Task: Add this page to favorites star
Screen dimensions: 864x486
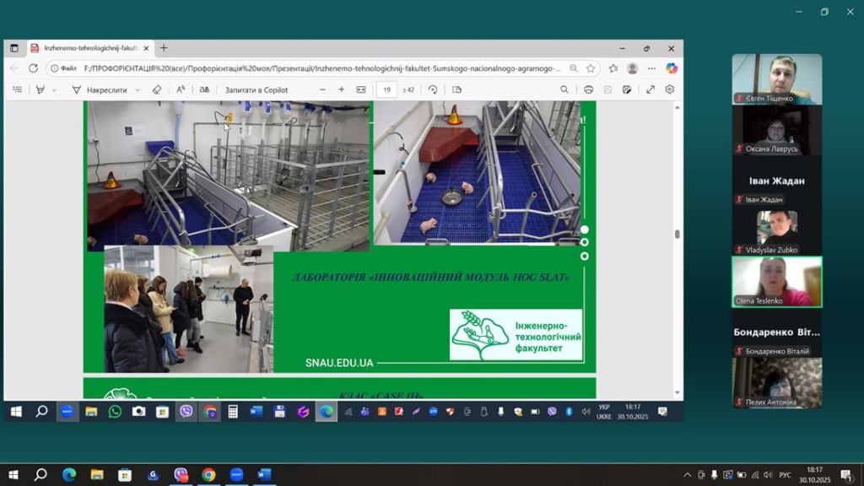Action: coord(591,68)
